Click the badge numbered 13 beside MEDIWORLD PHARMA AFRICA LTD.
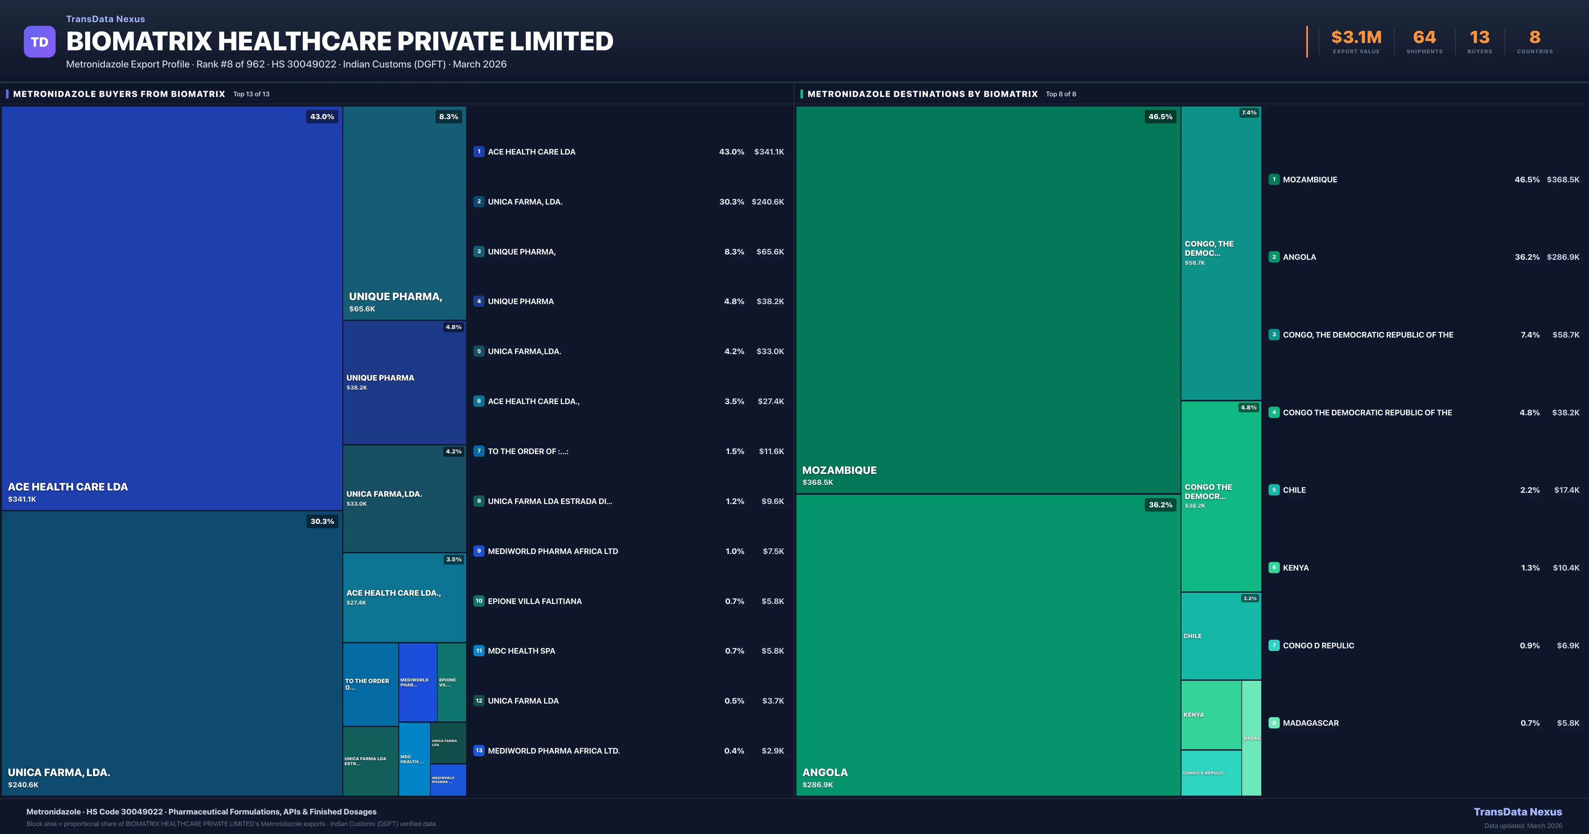Screen dimensions: 1589x834 (x=479, y=751)
